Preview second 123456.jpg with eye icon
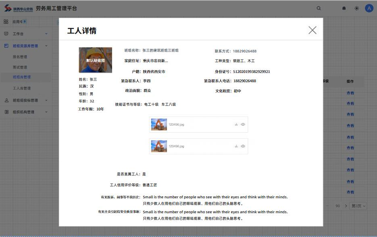The width and height of the screenshot is (377, 237). coord(243,146)
